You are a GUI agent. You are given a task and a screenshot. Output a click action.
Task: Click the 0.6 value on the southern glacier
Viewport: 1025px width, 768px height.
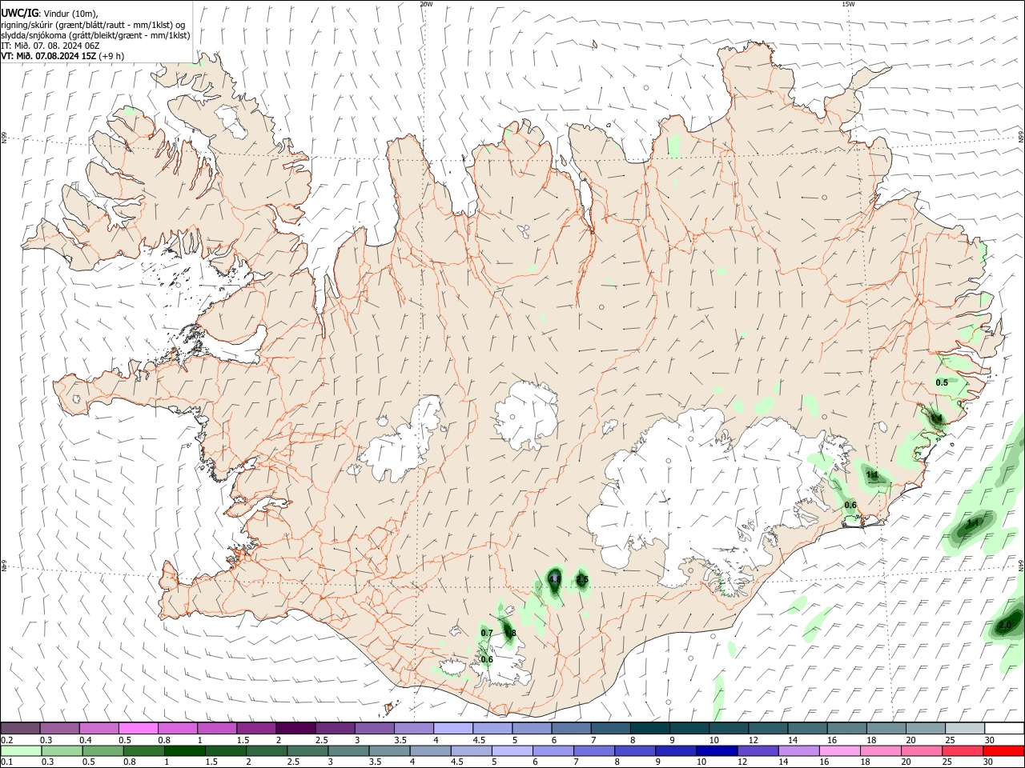pyautogui.click(x=487, y=659)
